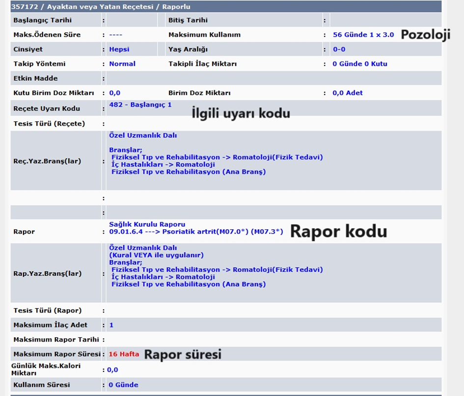
Task: Click the 'Etkin Madde' label
Action: coord(35,78)
